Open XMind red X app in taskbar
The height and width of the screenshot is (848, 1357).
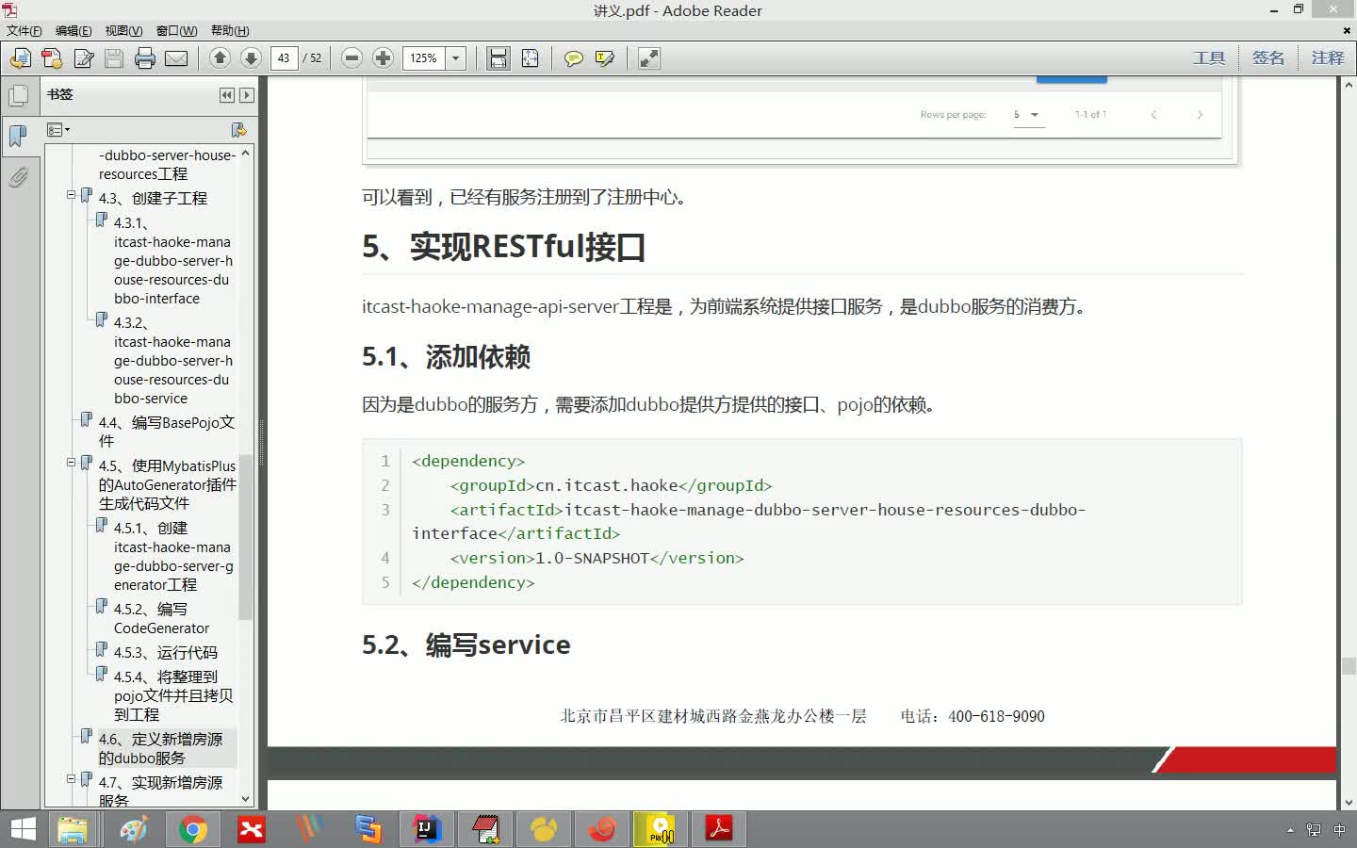tap(252, 829)
